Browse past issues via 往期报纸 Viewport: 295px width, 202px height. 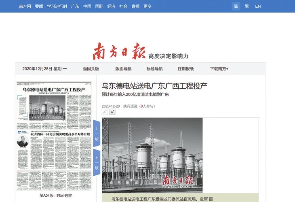(x=186, y=69)
